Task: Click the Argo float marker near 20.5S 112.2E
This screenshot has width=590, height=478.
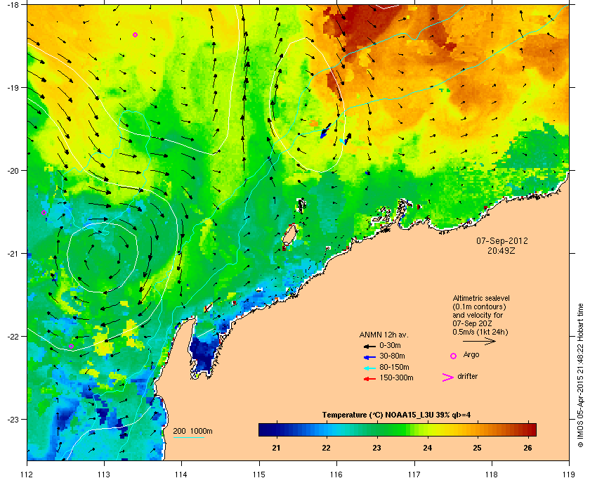Action: (x=44, y=213)
